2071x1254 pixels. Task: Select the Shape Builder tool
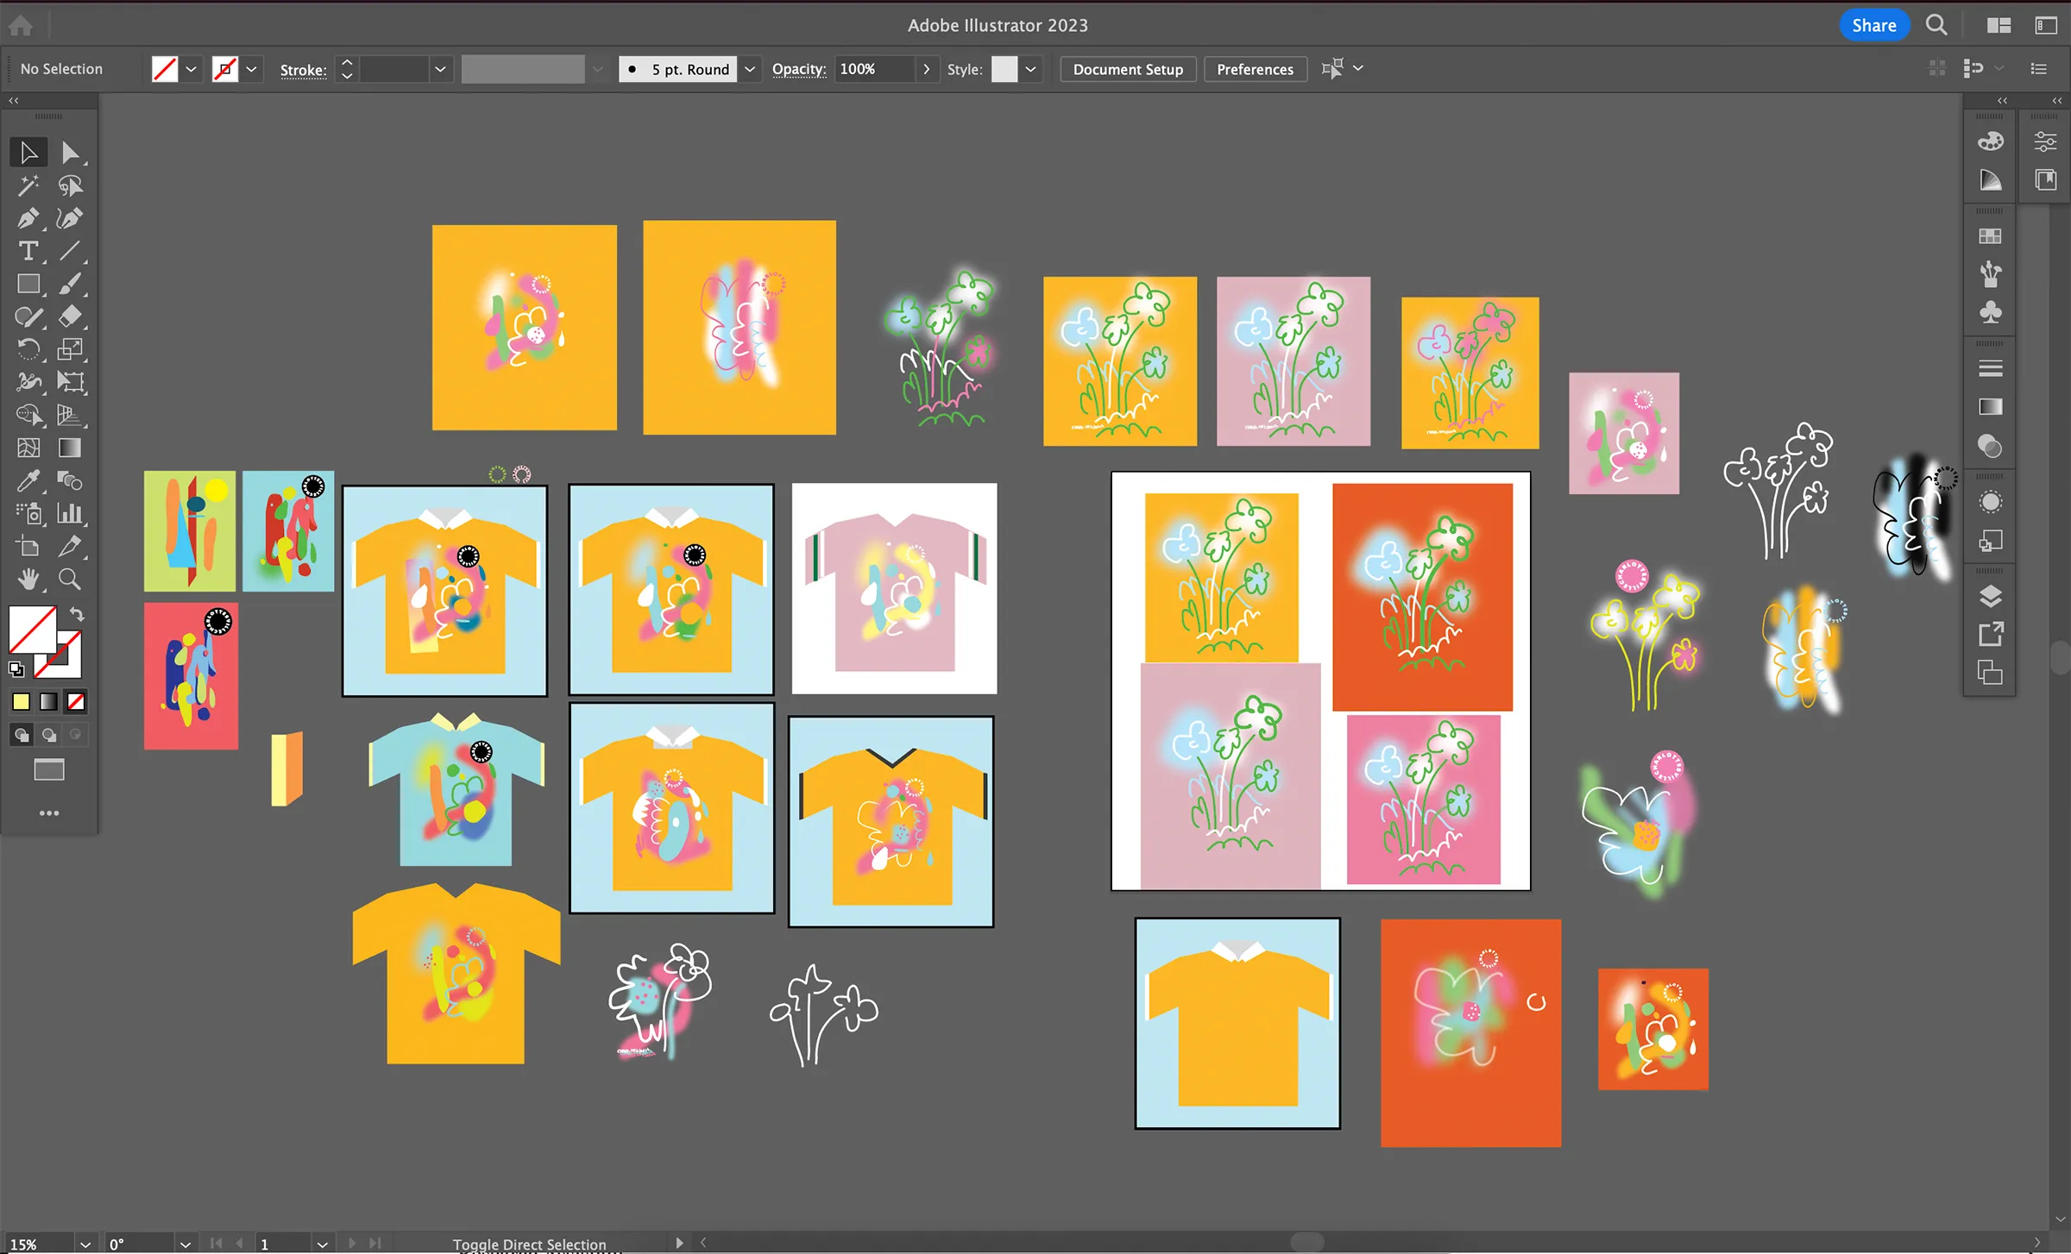tap(28, 415)
